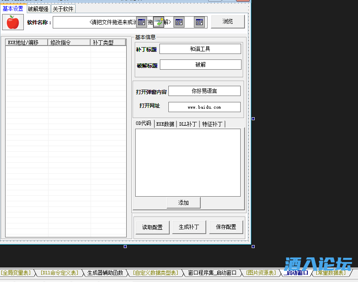Click the 生成补丁 button
358x282 pixels.
189,227
